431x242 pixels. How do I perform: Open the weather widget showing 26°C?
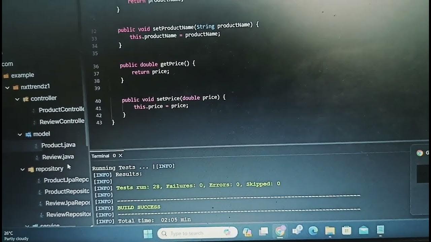pos(16,236)
